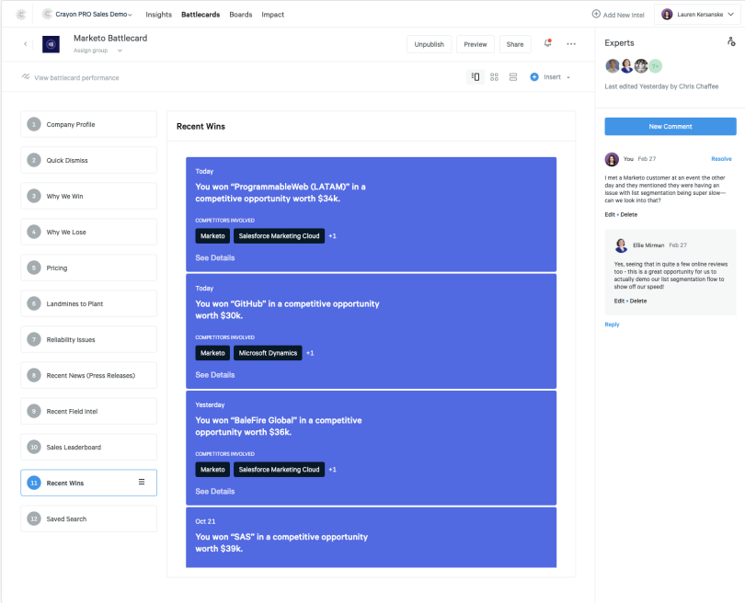Screen dimensions: 745x603
Task: Switch to the stacked rows layout view
Action: pyautogui.click(x=513, y=77)
